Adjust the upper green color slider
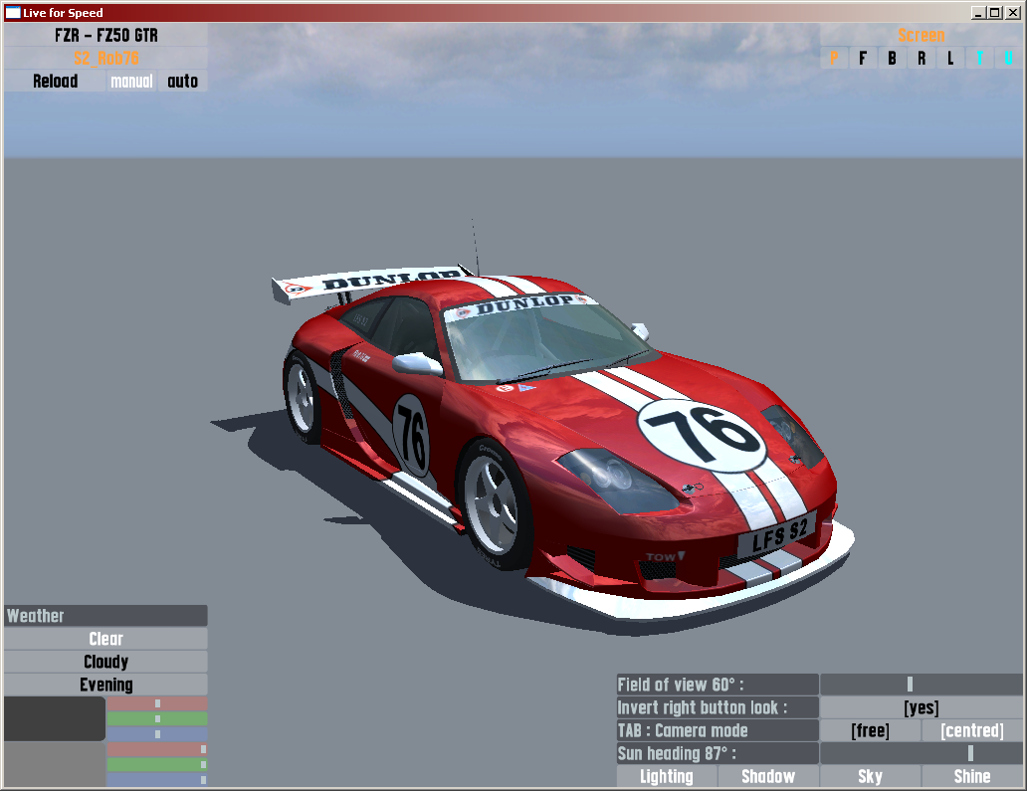This screenshot has height=791, width=1027. (157, 718)
